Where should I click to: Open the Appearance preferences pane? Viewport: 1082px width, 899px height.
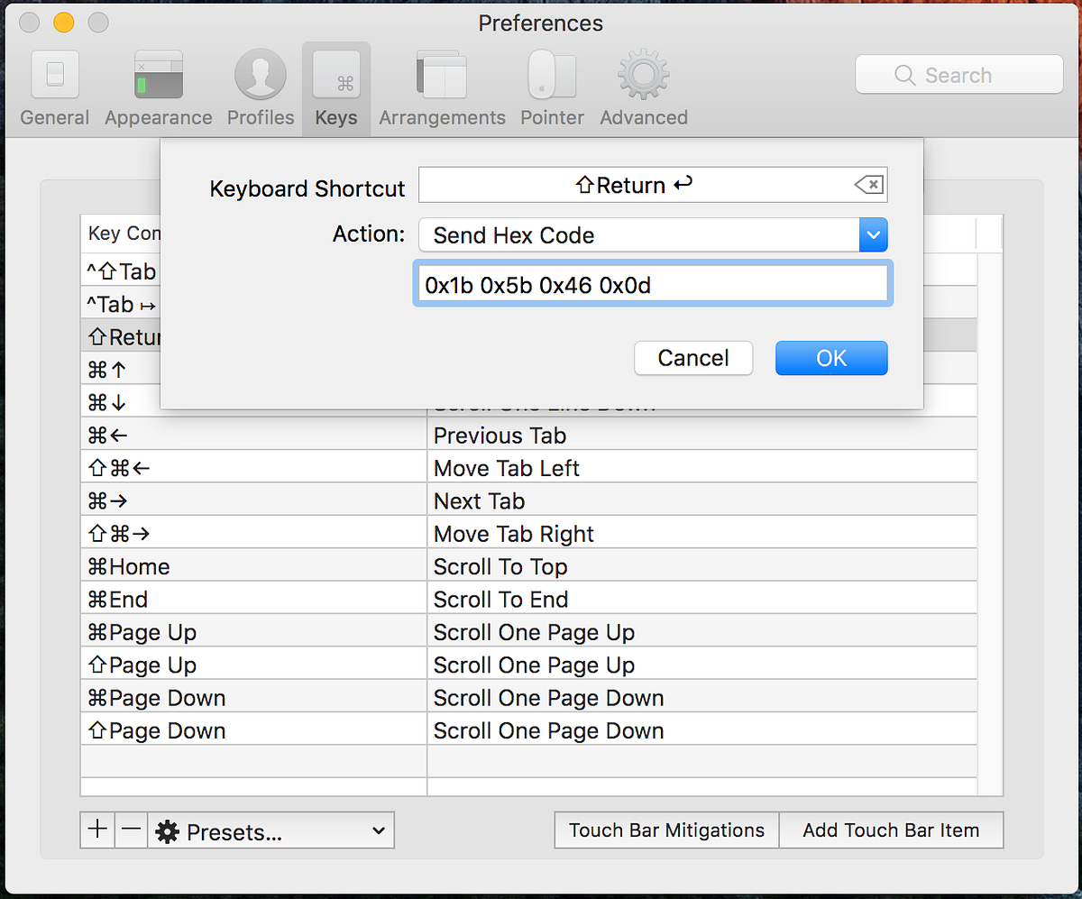(158, 86)
